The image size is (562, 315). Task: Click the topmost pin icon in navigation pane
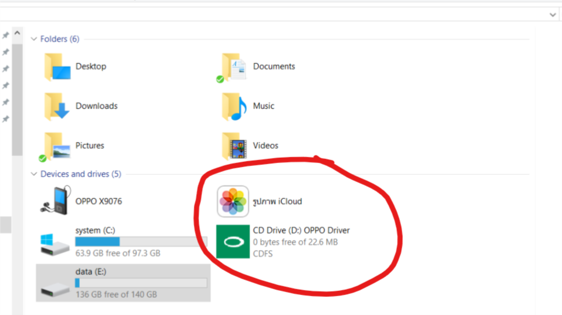tap(5, 35)
